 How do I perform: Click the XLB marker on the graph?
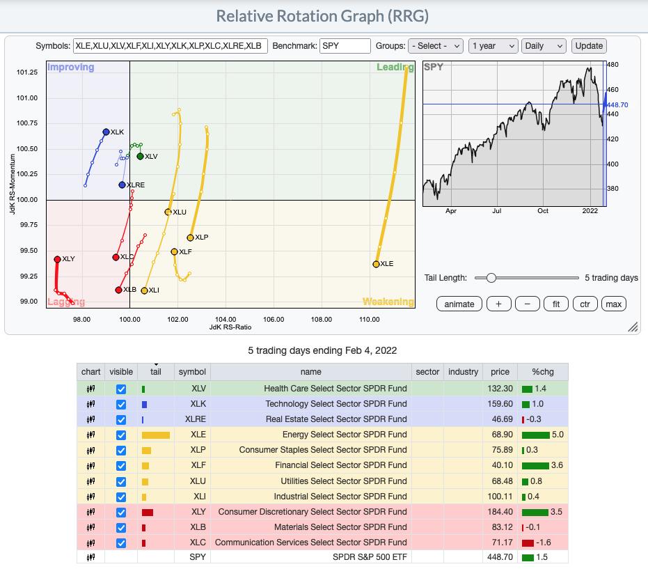pos(118,290)
